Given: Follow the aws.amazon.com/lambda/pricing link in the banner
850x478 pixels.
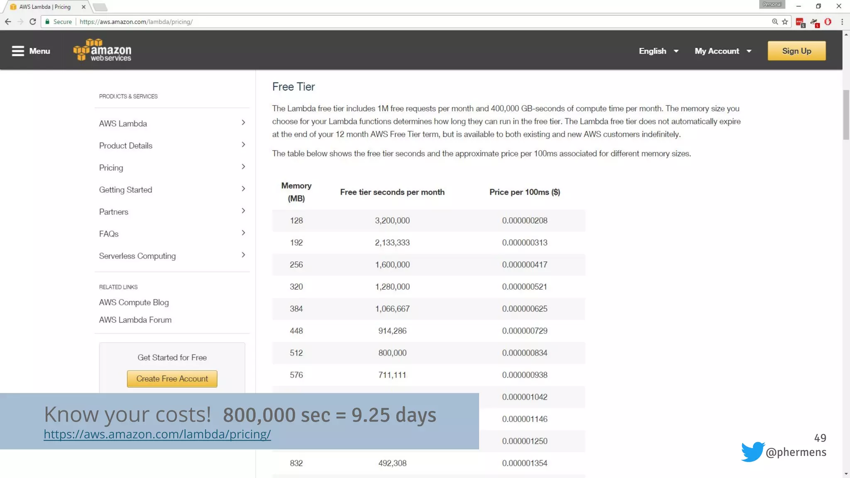Looking at the screenshot, I should [157, 434].
